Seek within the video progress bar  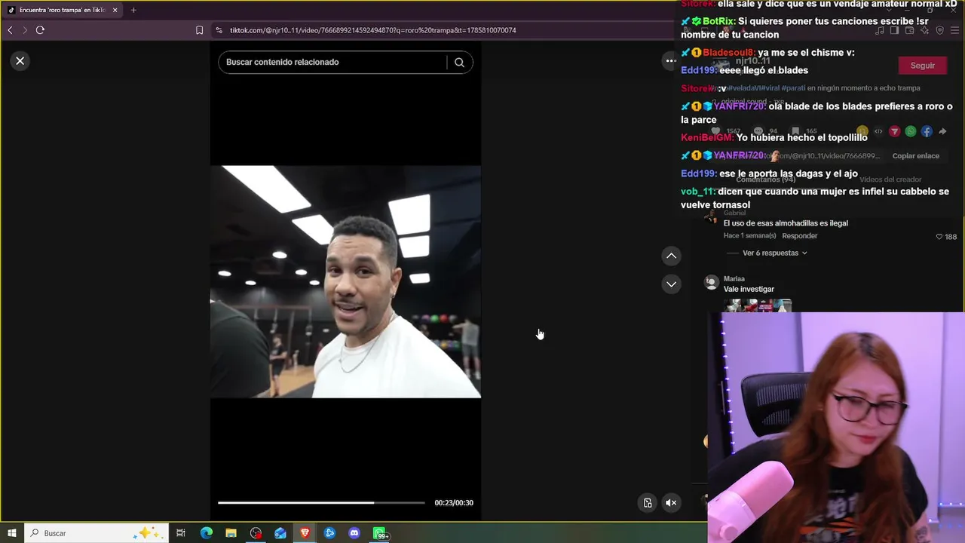(x=321, y=503)
